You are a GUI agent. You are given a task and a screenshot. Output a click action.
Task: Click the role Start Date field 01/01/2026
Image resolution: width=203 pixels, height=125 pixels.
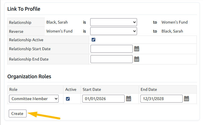pyautogui.click(x=103, y=99)
